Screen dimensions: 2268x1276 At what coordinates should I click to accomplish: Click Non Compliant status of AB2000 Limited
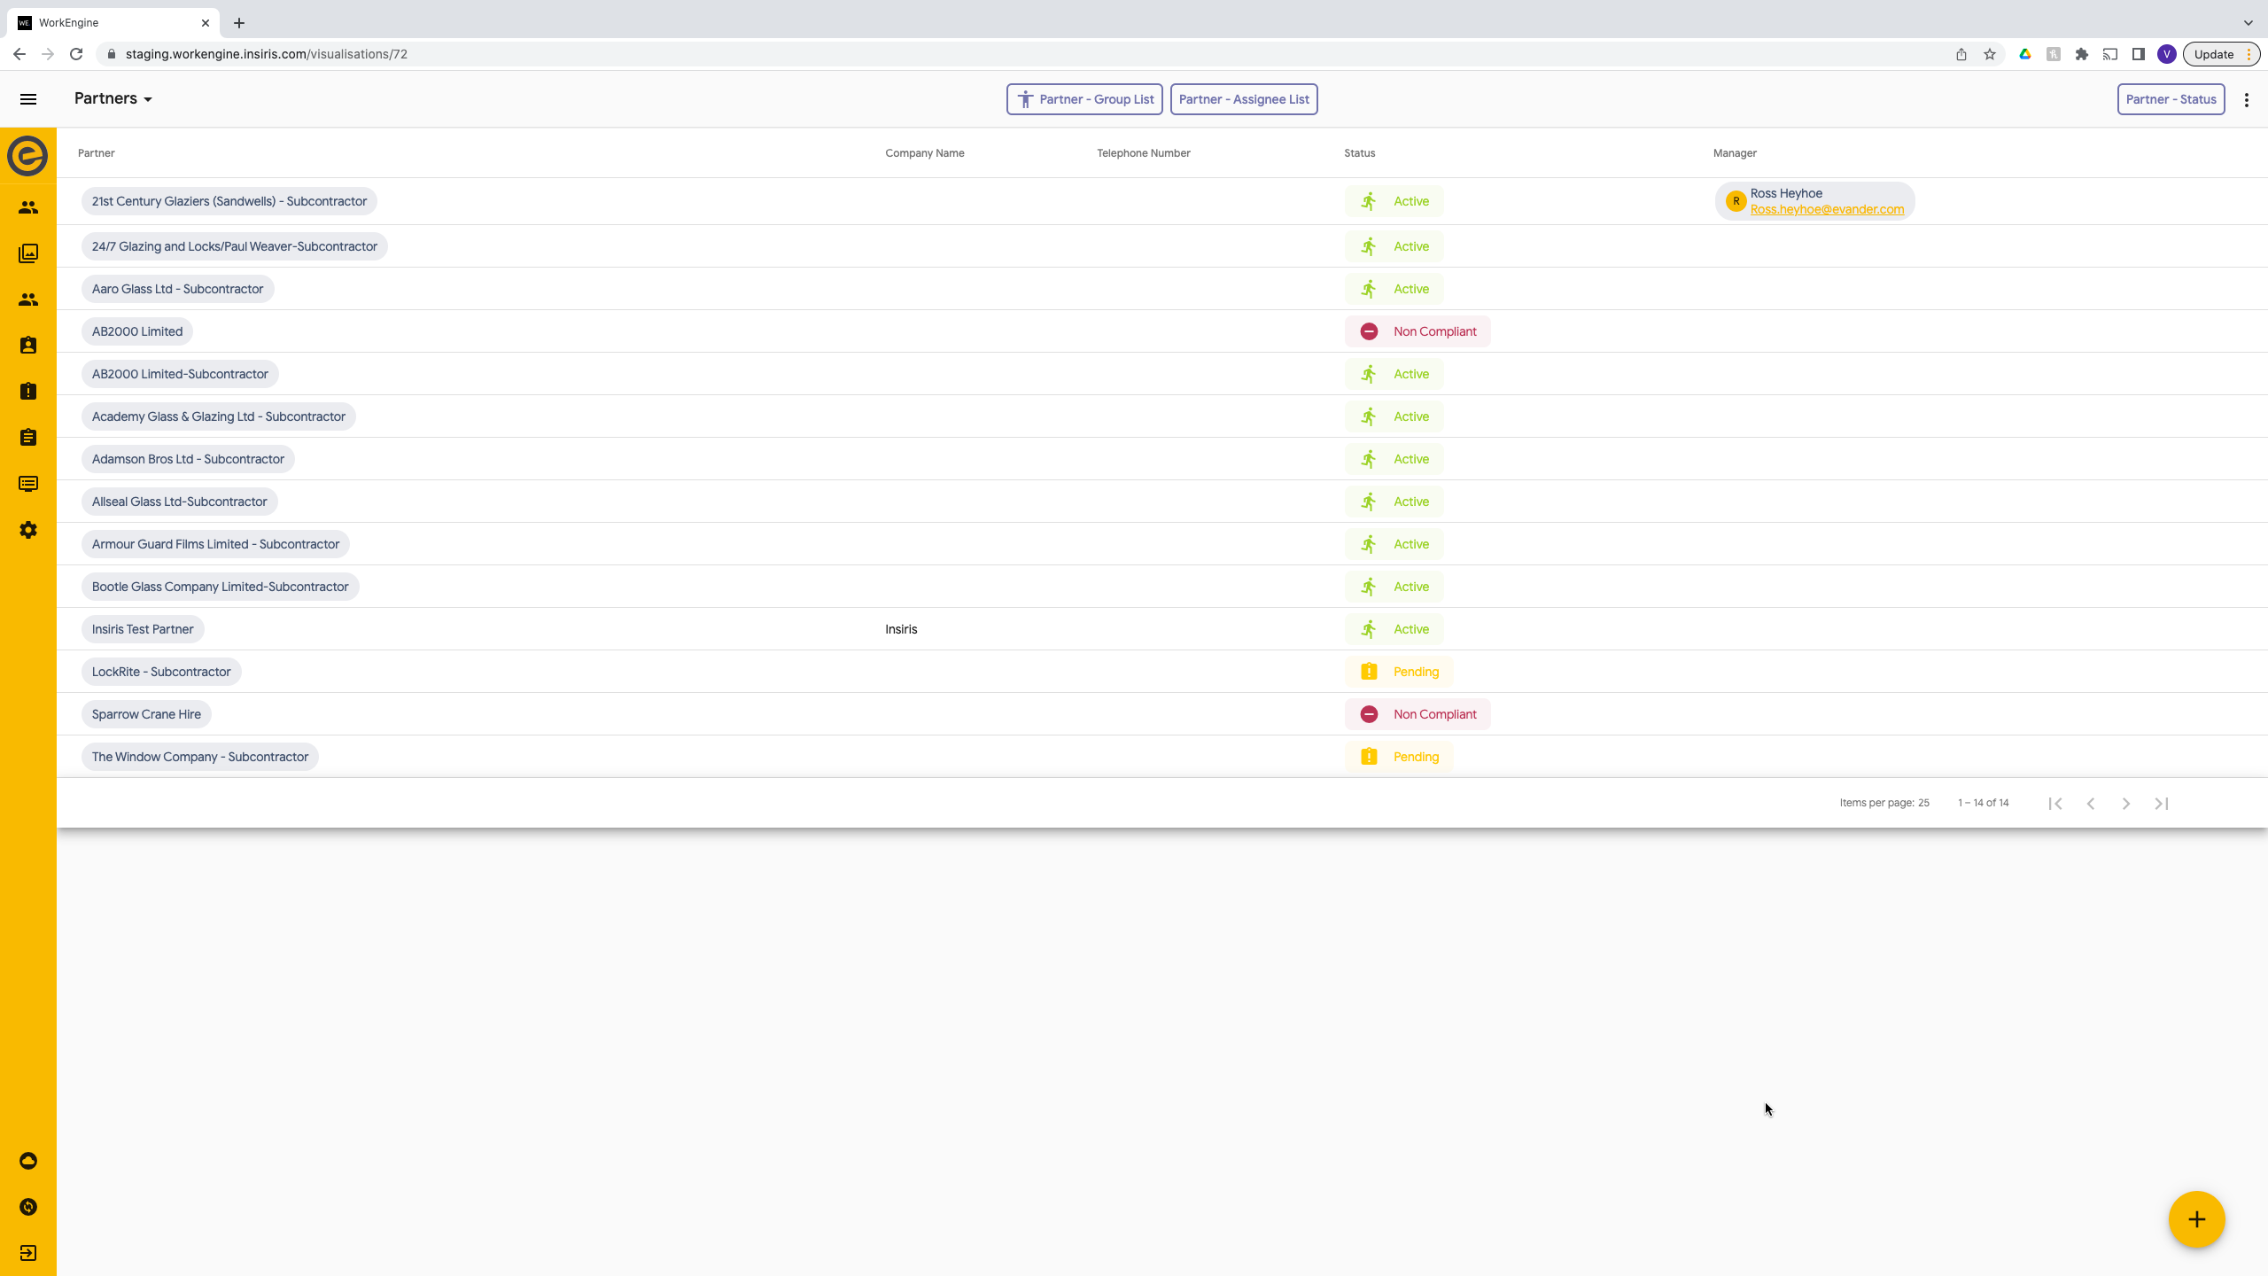click(x=1417, y=331)
